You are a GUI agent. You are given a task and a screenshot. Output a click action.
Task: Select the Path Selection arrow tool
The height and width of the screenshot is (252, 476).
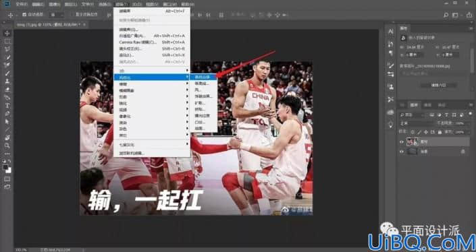coord(7,122)
